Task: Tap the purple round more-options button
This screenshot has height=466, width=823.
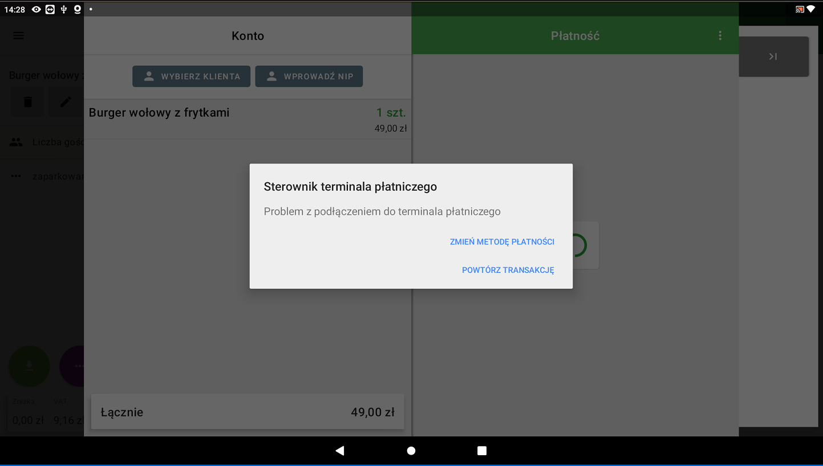Action: (73, 366)
